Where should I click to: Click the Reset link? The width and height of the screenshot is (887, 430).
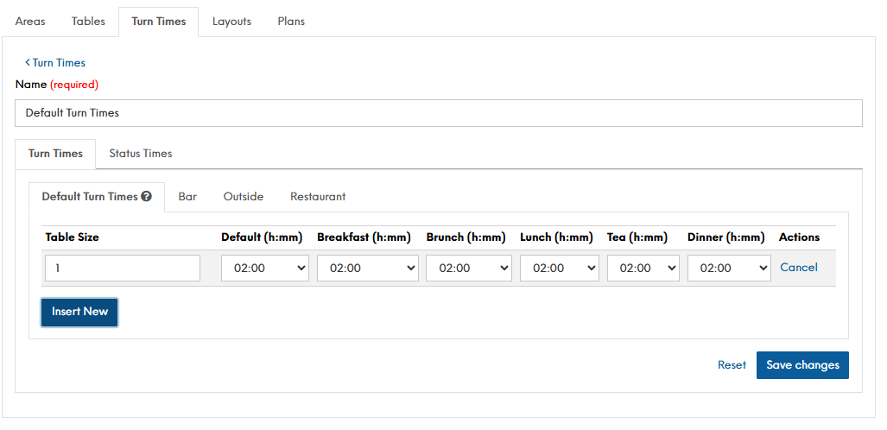732,365
